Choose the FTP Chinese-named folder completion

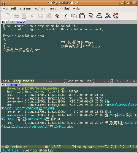[x=77, y=43]
